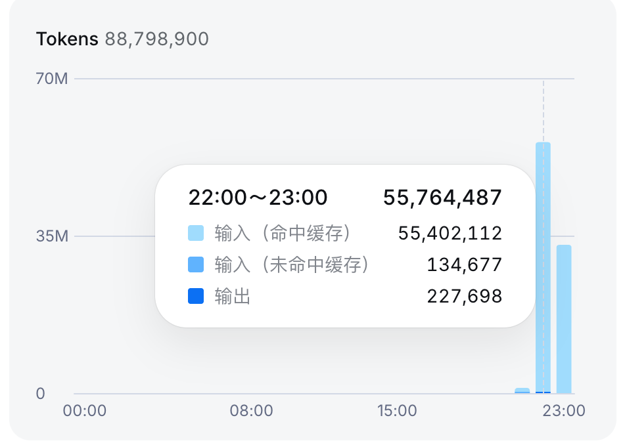Click the 08:00 x-axis label

click(251, 411)
